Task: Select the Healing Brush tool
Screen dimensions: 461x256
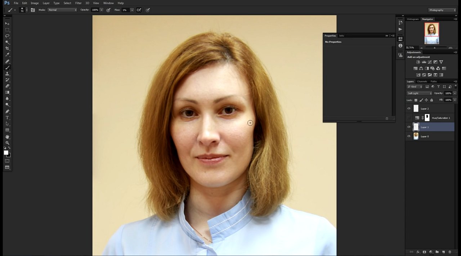Action: click(x=7, y=61)
